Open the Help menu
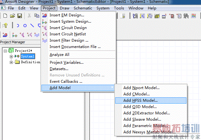201x140 pixels. click(x=152, y=8)
